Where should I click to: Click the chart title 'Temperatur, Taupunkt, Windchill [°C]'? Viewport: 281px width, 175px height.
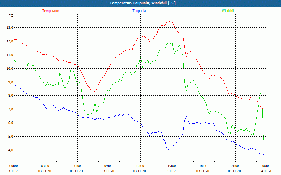pyautogui.click(x=143, y=3)
